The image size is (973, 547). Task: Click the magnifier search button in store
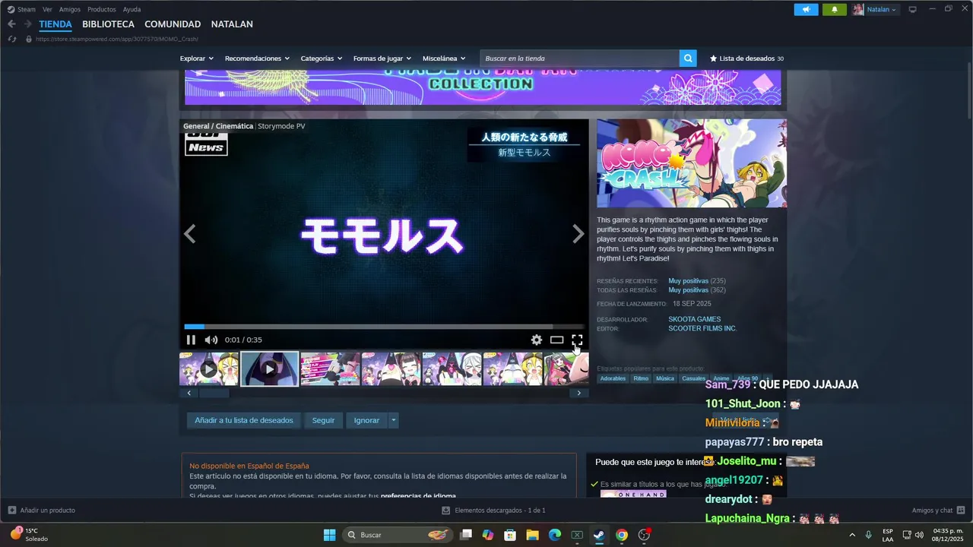(688, 58)
